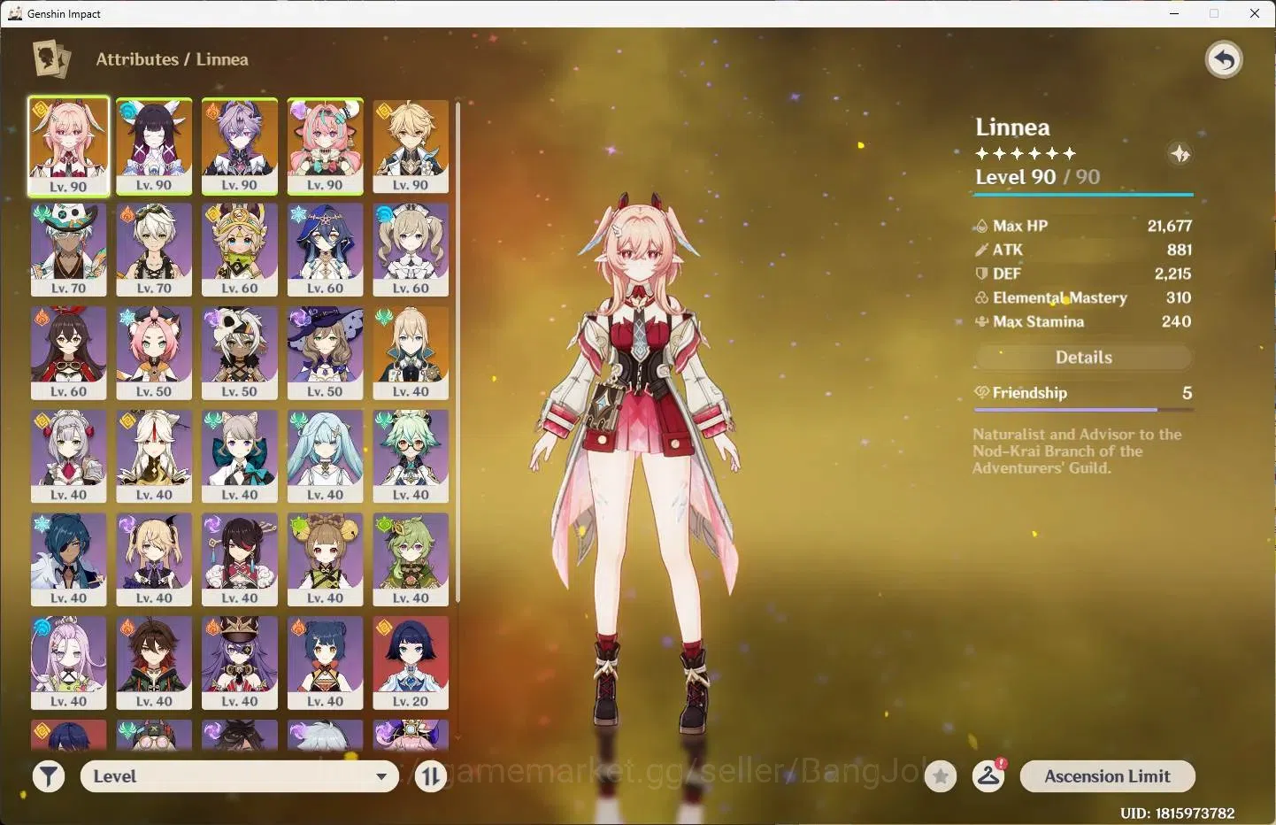Screen dimensions: 1276x825
Task: Select Yaoyao with golden bell hair buns
Action: click(x=325, y=559)
